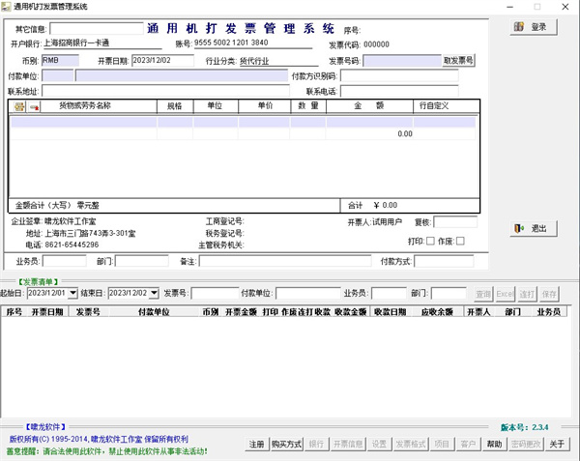Open the 起始日 start date dropdown
This screenshot has width=580, height=461.
click(71, 293)
